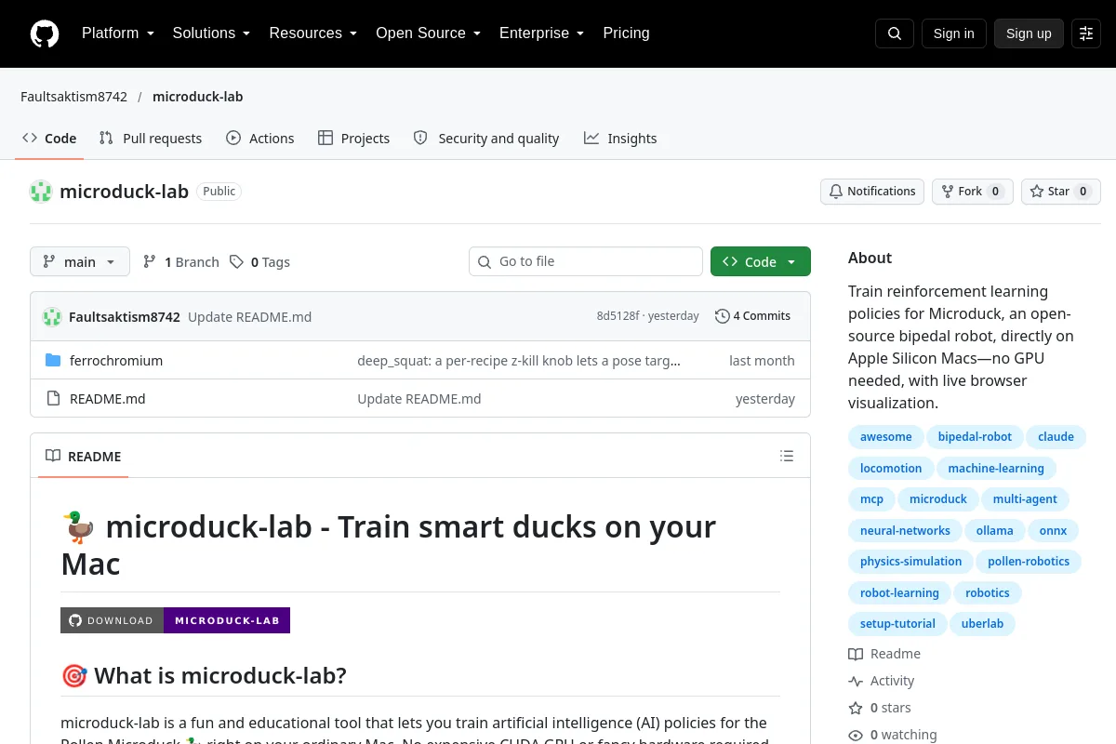
Task: View the 1 Branch link
Action: click(x=181, y=262)
